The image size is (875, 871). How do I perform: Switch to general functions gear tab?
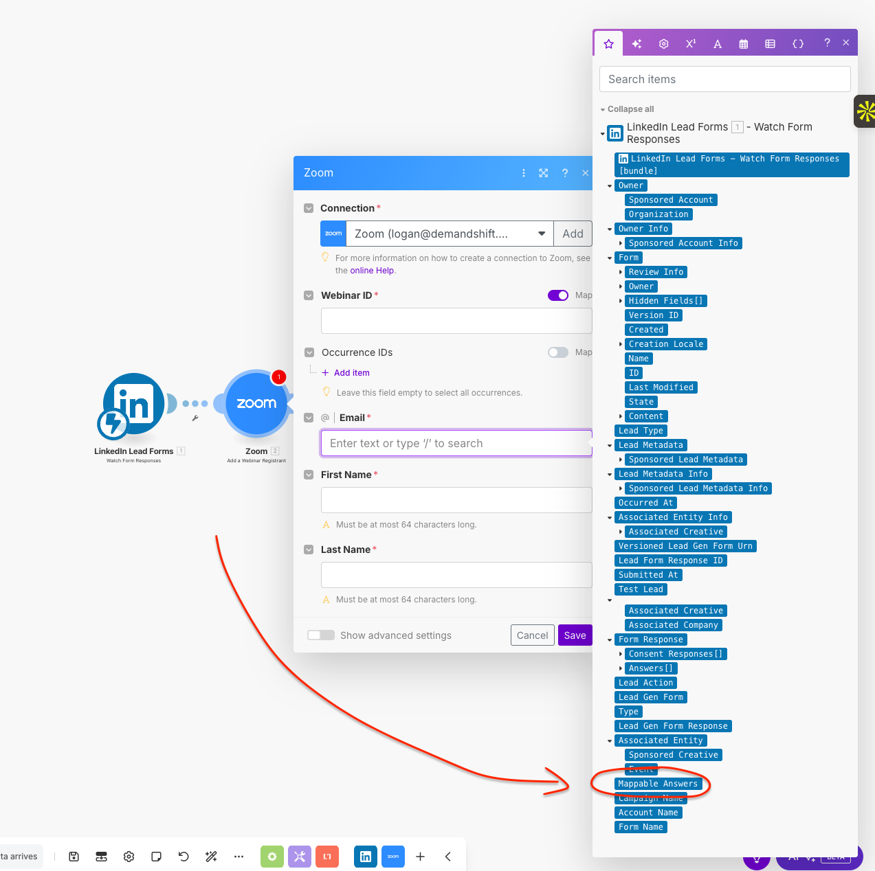(663, 44)
